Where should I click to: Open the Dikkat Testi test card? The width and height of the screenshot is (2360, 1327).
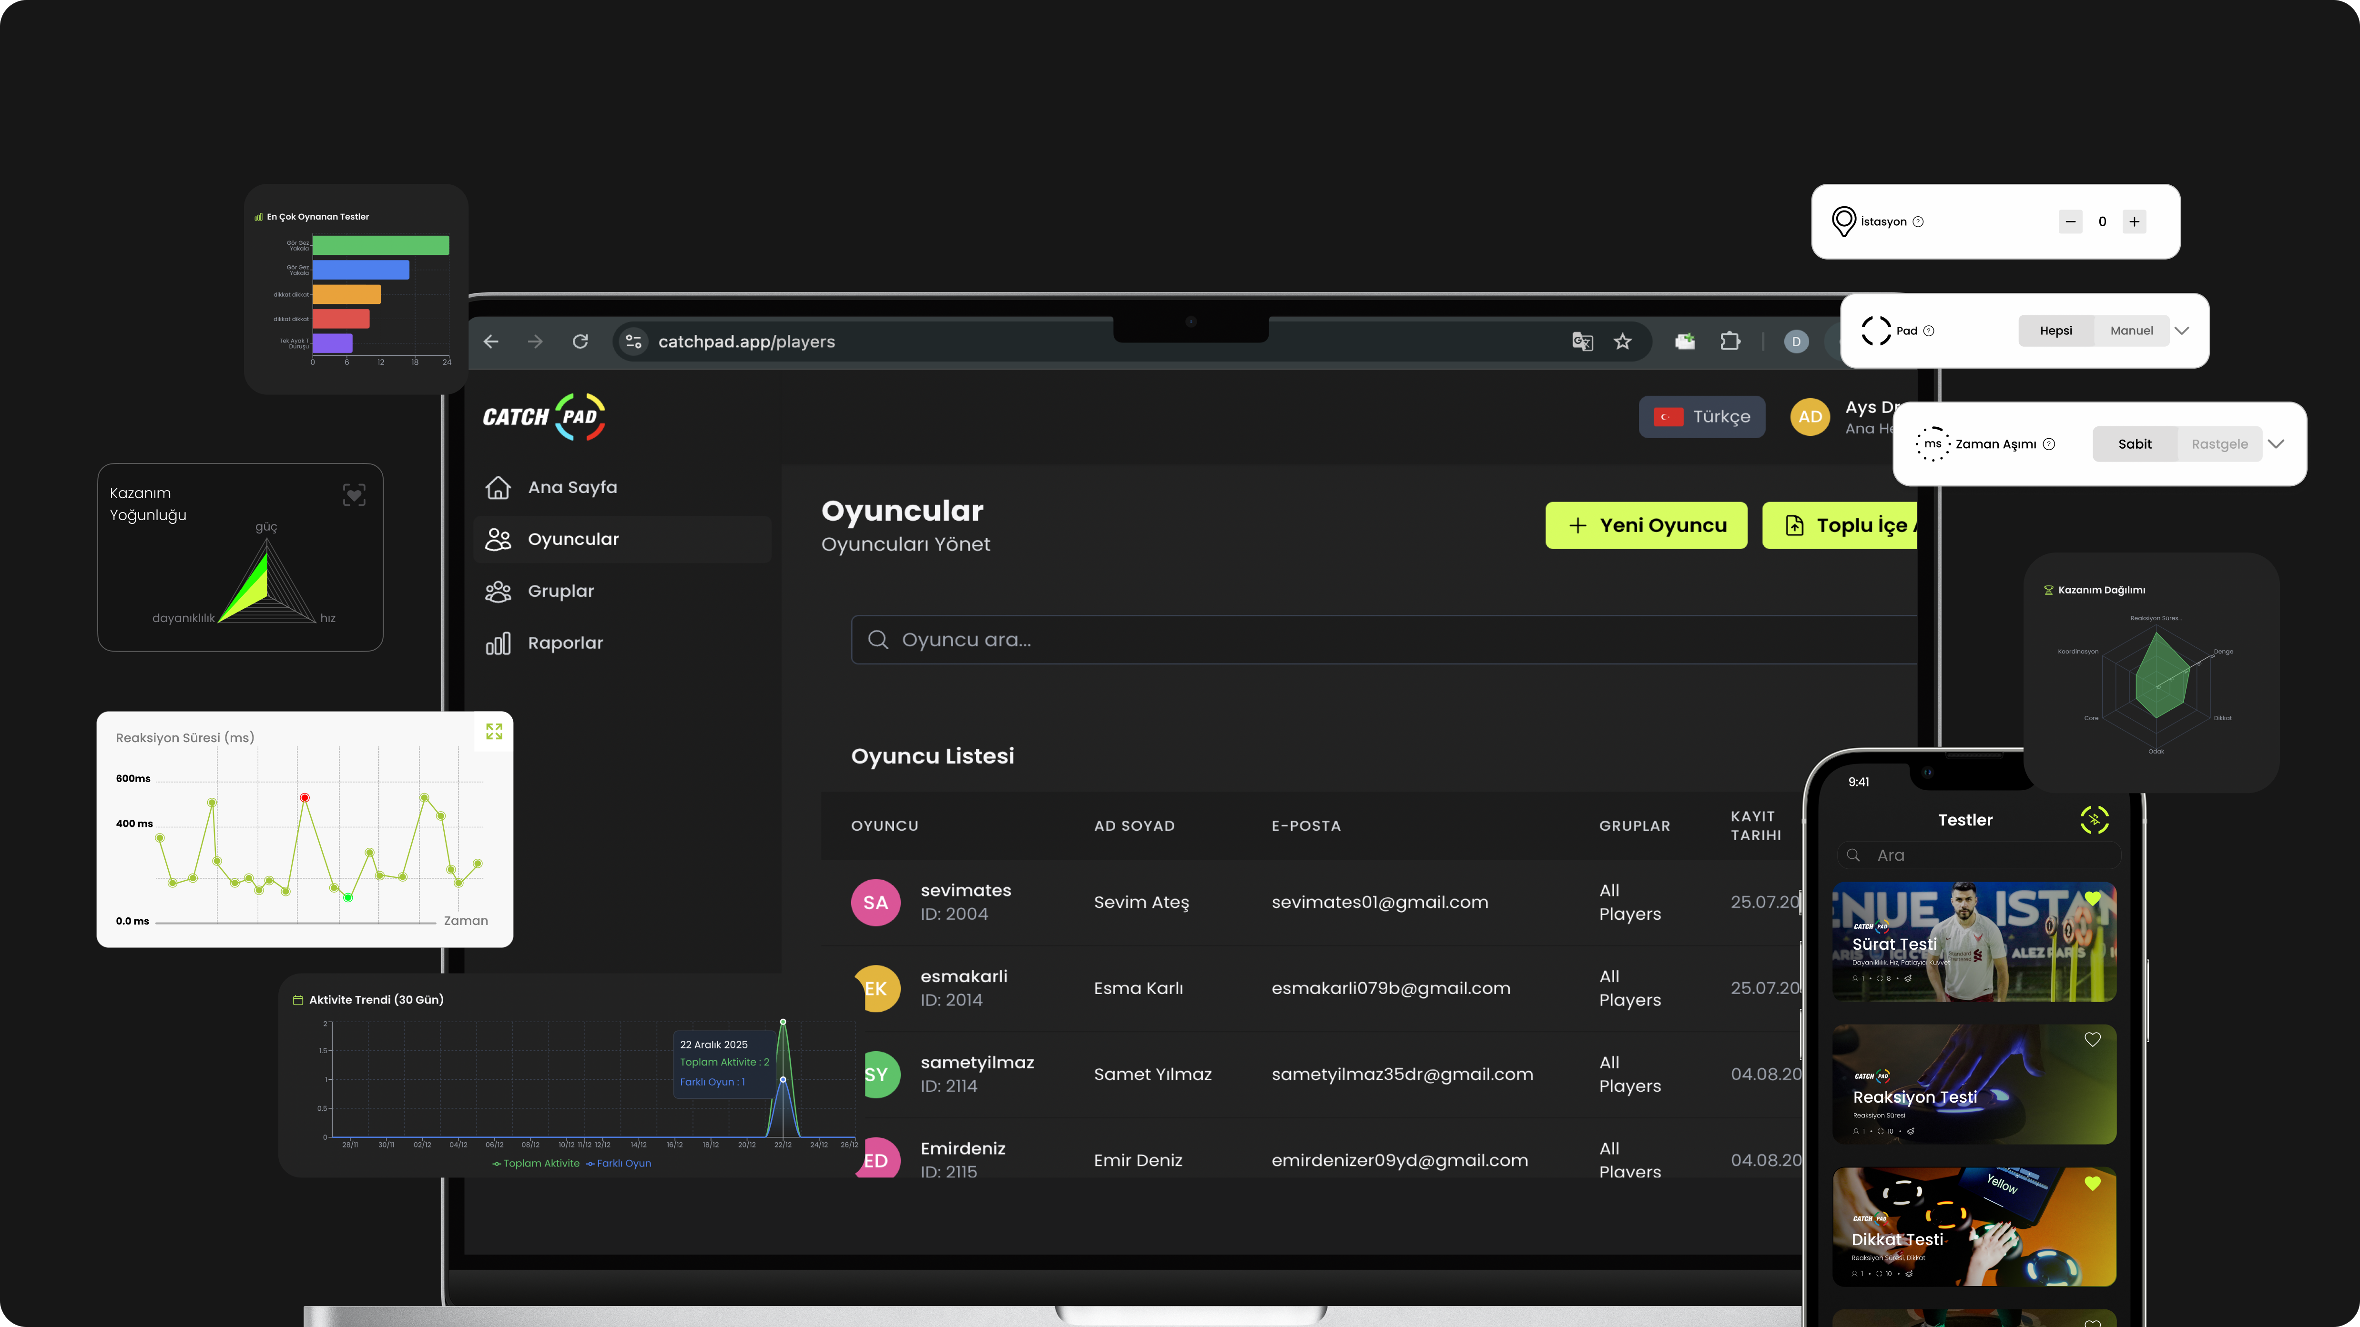tap(1974, 1227)
